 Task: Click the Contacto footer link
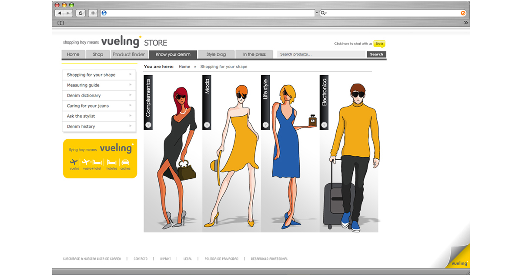(x=141, y=259)
